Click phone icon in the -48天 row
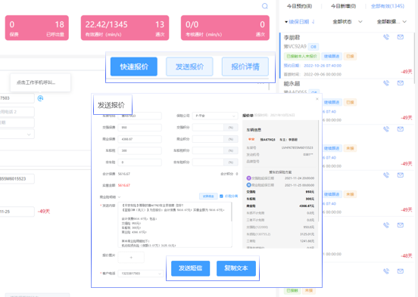This screenshot has height=297, width=418. 386,225
